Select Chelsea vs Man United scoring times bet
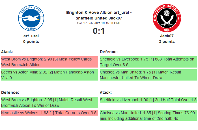The height and width of the screenshot is (130, 198). [x=148, y=116]
